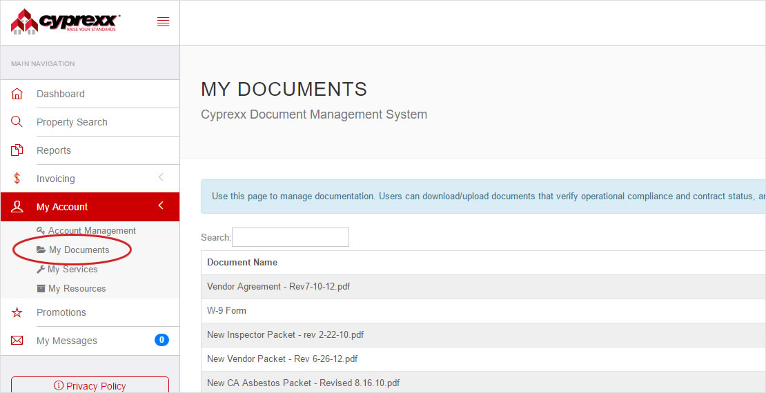Click the Privacy Policy button
The height and width of the screenshot is (393, 766).
(x=90, y=385)
